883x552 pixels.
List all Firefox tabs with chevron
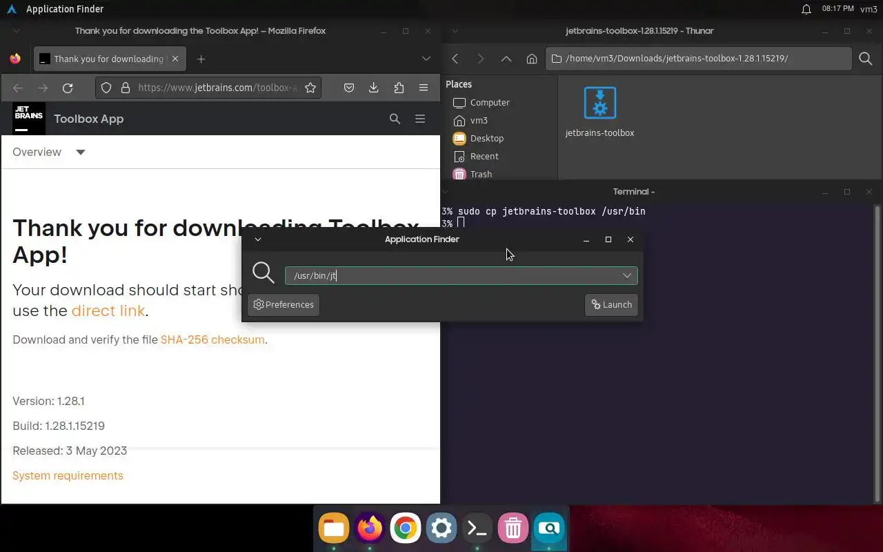click(426, 59)
